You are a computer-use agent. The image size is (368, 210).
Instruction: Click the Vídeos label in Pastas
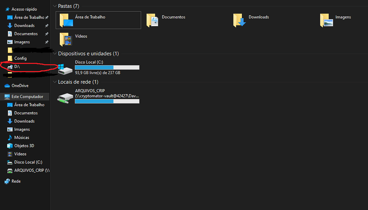[x=81, y=36]
